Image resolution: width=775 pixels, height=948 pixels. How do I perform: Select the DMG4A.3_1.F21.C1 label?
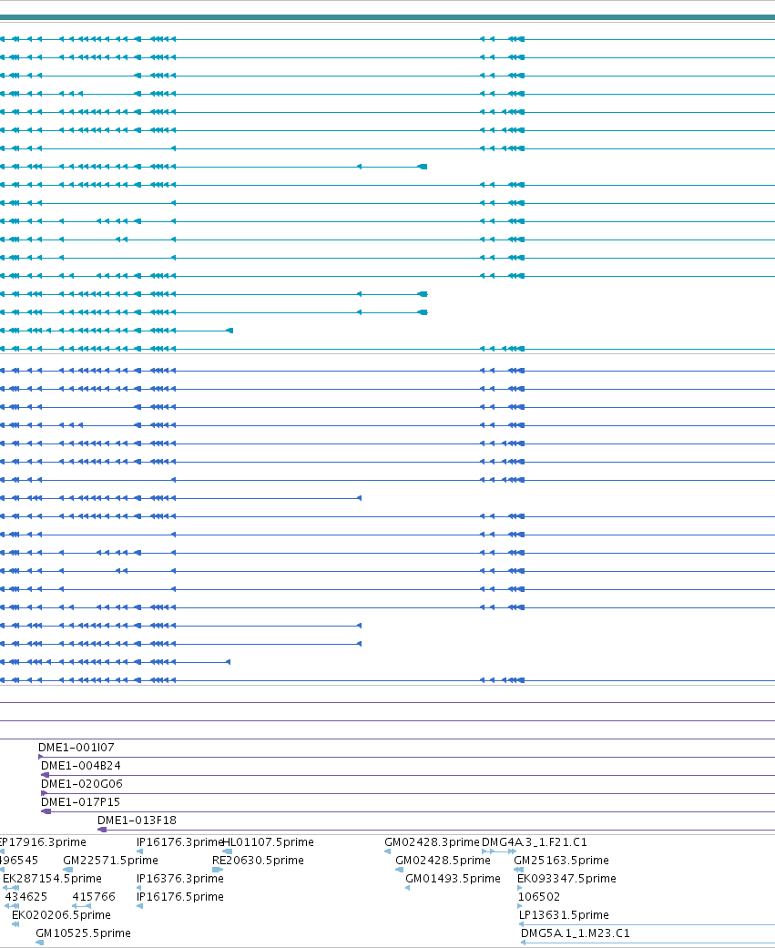(535, 841)
